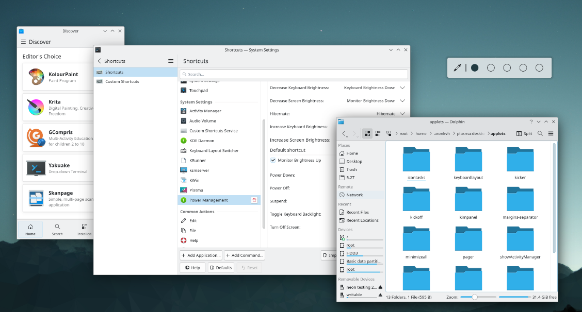Switch Dolphin to Details view mode

[389, 133]
